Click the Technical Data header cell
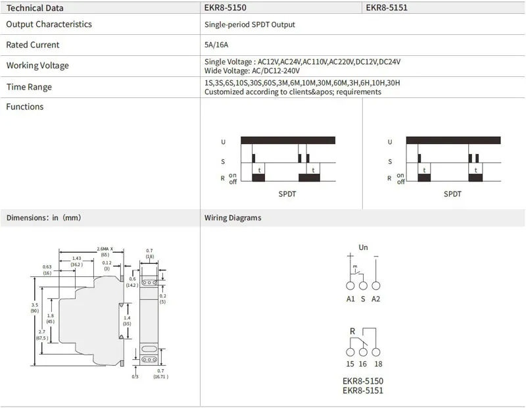 pyautogui.click(x=36, y=9)
